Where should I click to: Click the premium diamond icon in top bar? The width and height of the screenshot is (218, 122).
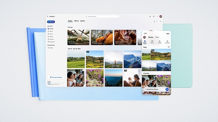click(x=150, y=16)
